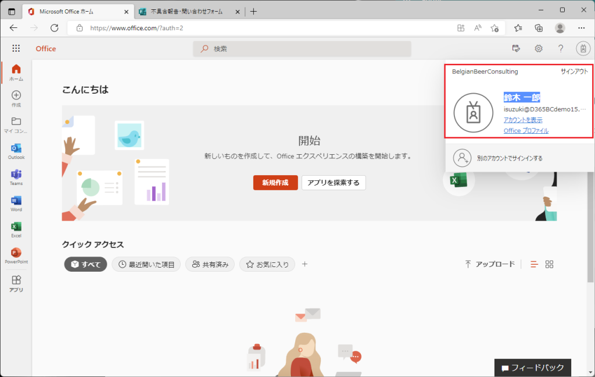The width and height of the screenshot is (595, 377).
Task: Open the Apps (アプリ) page in sidebar
Action: [x=16, y=283]
